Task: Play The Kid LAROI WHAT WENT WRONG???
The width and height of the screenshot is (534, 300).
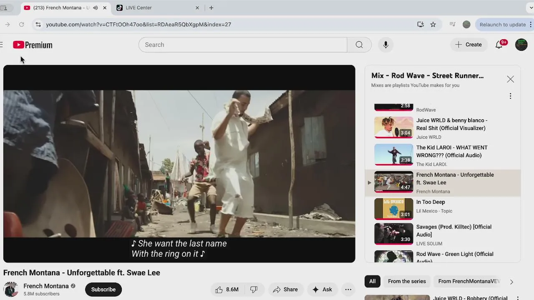Action: [x=443, y=155]
